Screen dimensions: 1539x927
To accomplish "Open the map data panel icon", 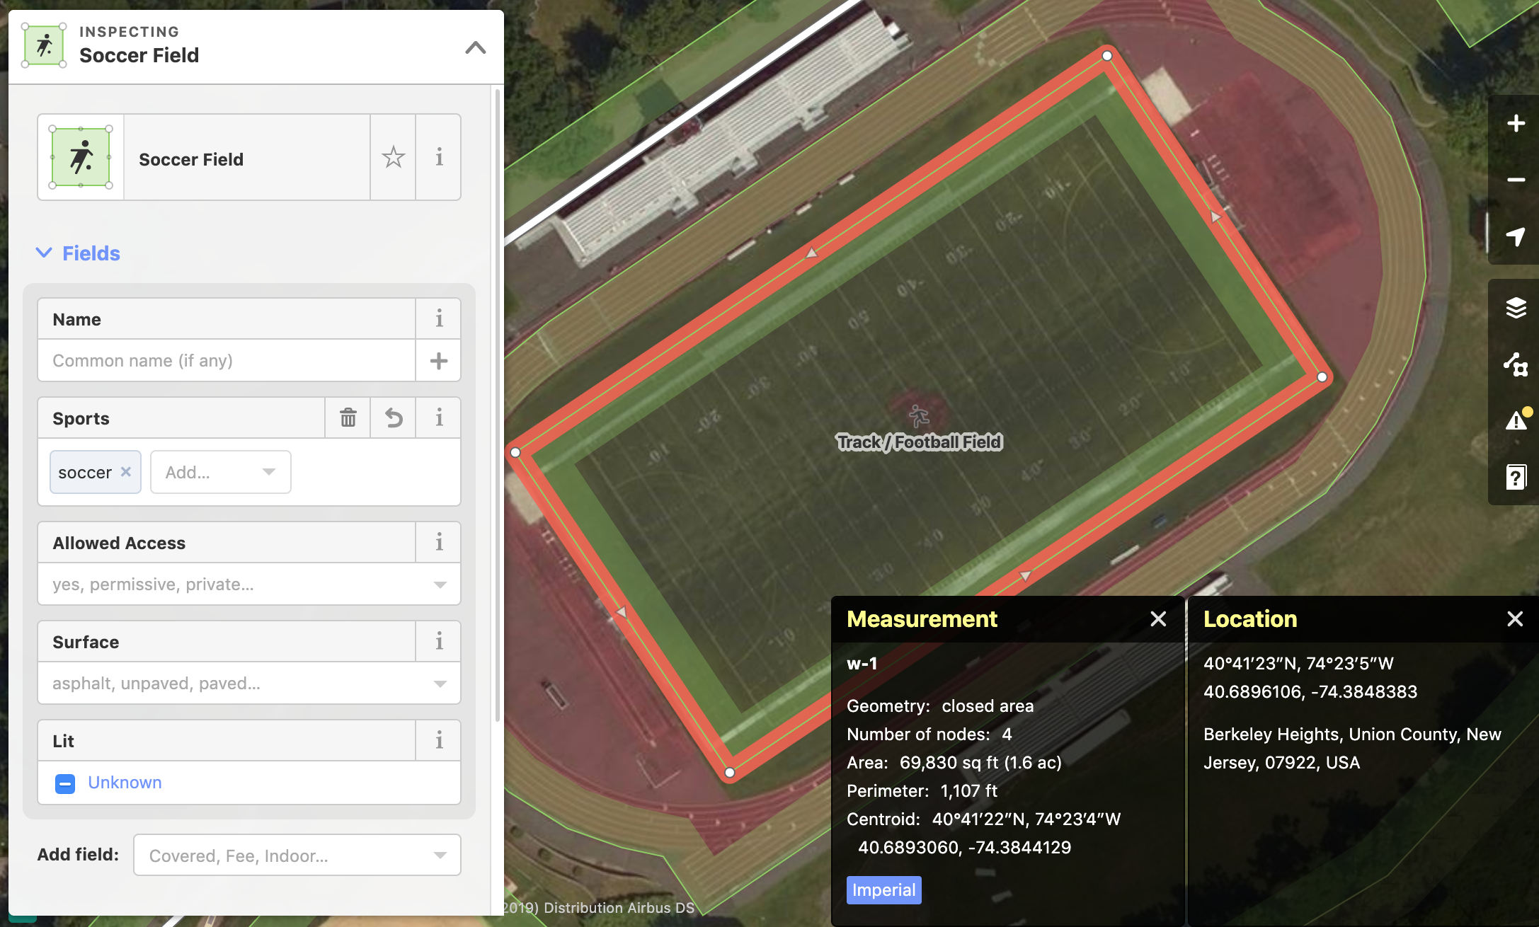I will pos(1516,364).
